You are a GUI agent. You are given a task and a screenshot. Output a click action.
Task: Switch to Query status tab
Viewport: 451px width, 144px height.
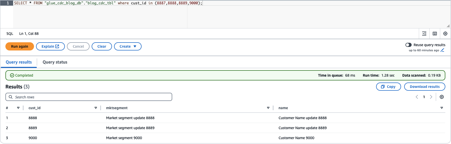(55, 62)
